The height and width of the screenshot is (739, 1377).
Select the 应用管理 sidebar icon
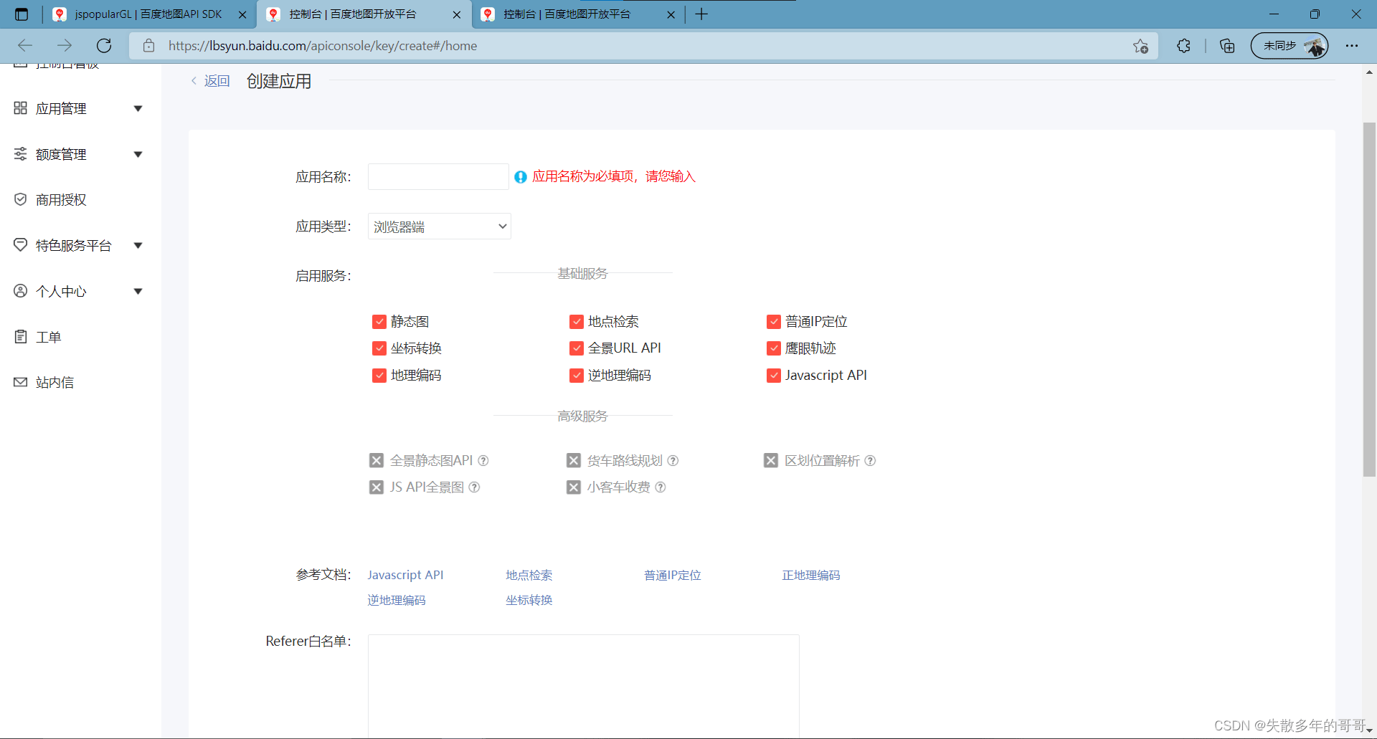pyautogui.click(x=20, y=108)
